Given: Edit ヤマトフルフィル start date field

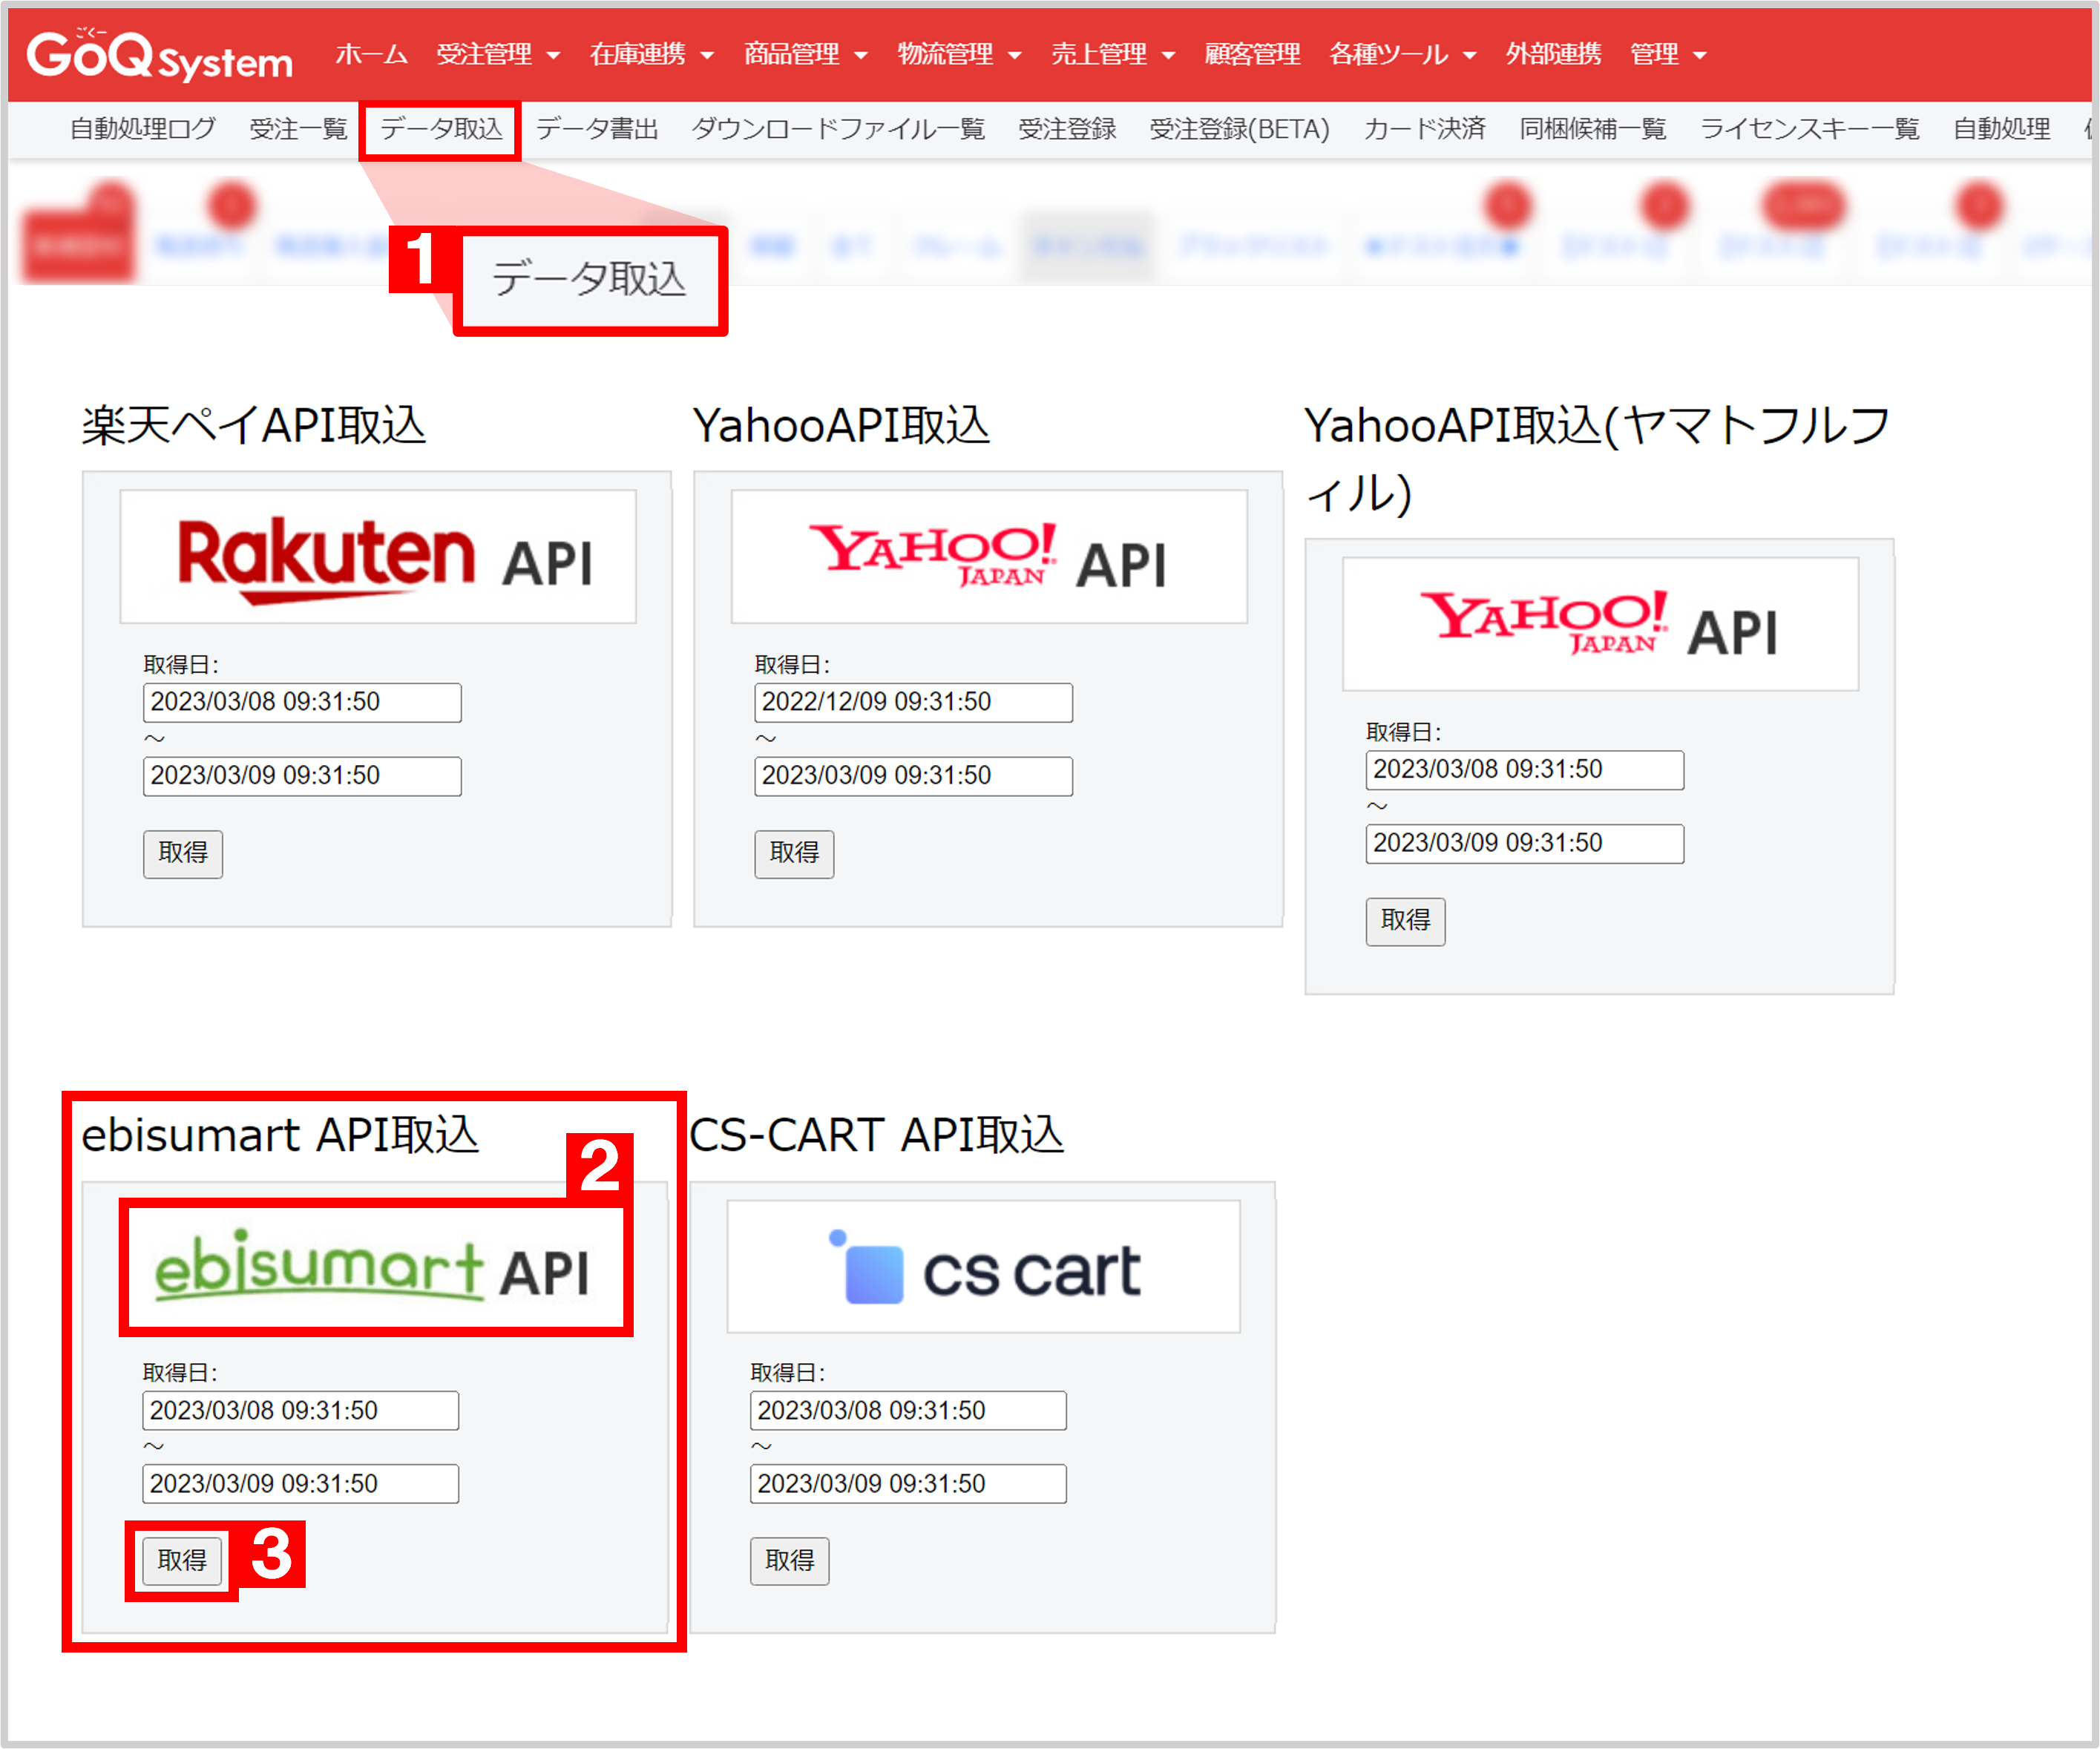Looking at the screenshot, I should (x=1525, y=770).
